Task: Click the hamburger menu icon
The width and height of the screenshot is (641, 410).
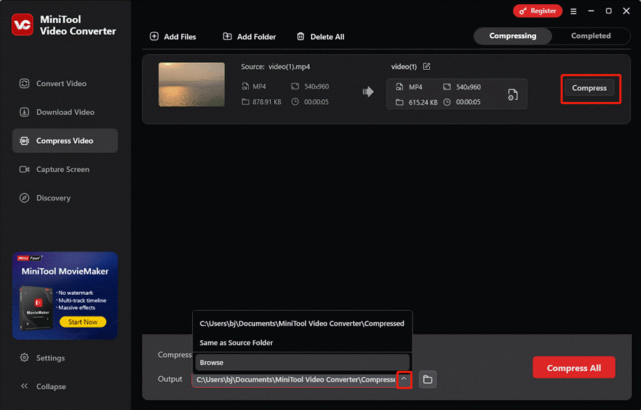Action: (x=573, y=11)
